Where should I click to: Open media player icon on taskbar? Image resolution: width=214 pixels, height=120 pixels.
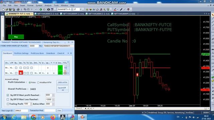pos(43,117)
